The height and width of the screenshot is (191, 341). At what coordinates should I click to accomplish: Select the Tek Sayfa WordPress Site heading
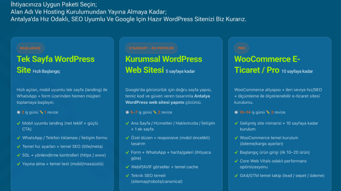(56, 64)
